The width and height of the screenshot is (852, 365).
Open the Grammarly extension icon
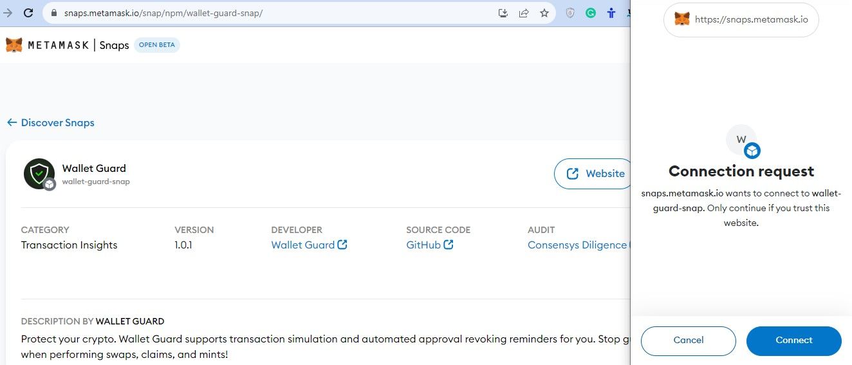591,13
